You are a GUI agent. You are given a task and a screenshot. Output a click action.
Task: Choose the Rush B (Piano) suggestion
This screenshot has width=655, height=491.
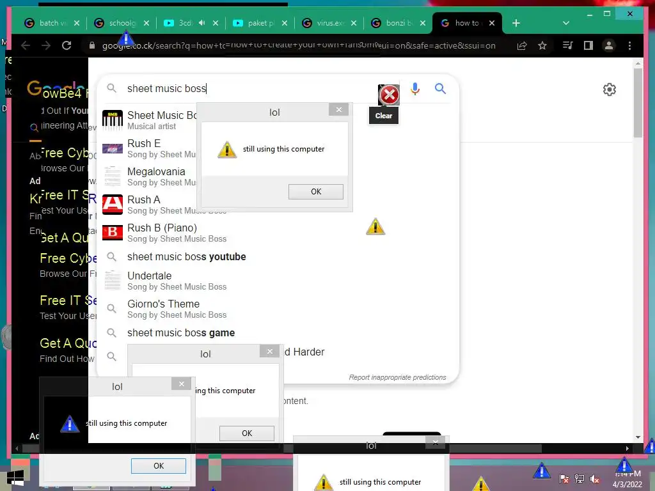tap(278, 233)
